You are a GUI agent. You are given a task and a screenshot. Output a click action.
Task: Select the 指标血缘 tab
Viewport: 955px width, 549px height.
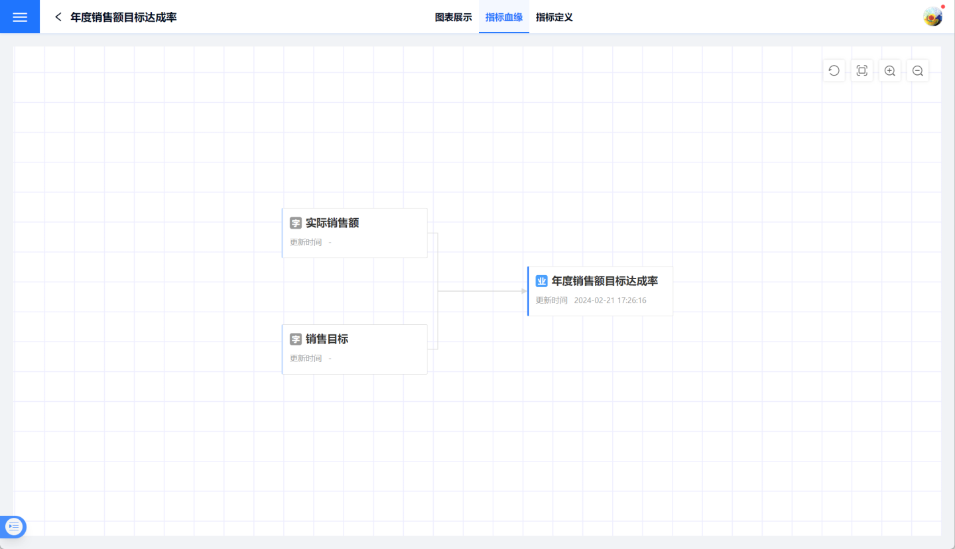point(504,17)
